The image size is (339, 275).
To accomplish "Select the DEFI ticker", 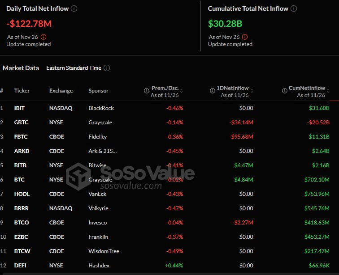I will point(20,266).
